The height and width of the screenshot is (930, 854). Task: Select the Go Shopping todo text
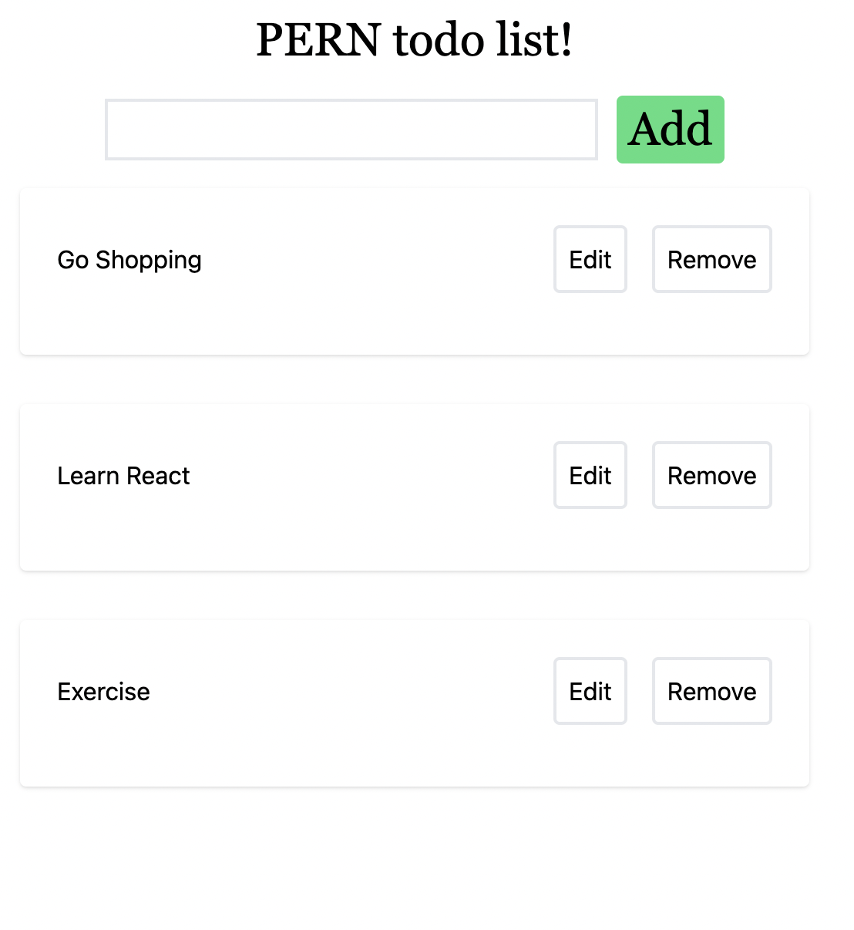click(129, 259)
